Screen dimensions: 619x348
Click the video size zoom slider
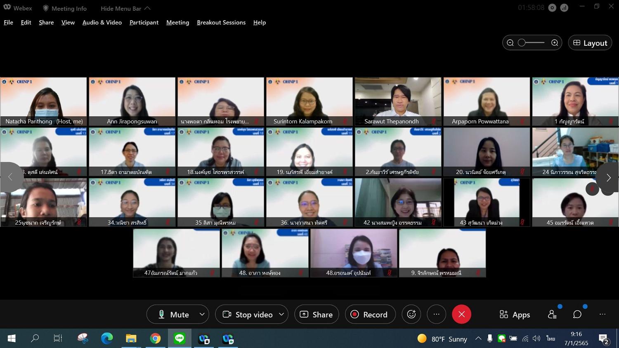click(532, 43)
